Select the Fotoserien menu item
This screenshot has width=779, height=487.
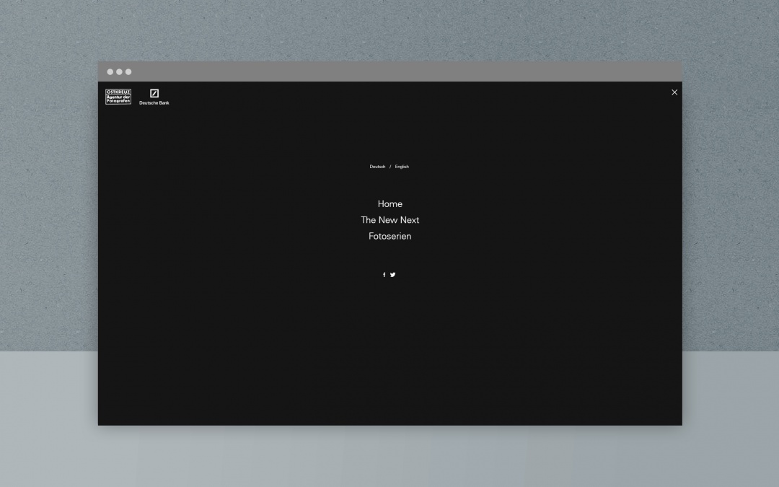(390, 237)
